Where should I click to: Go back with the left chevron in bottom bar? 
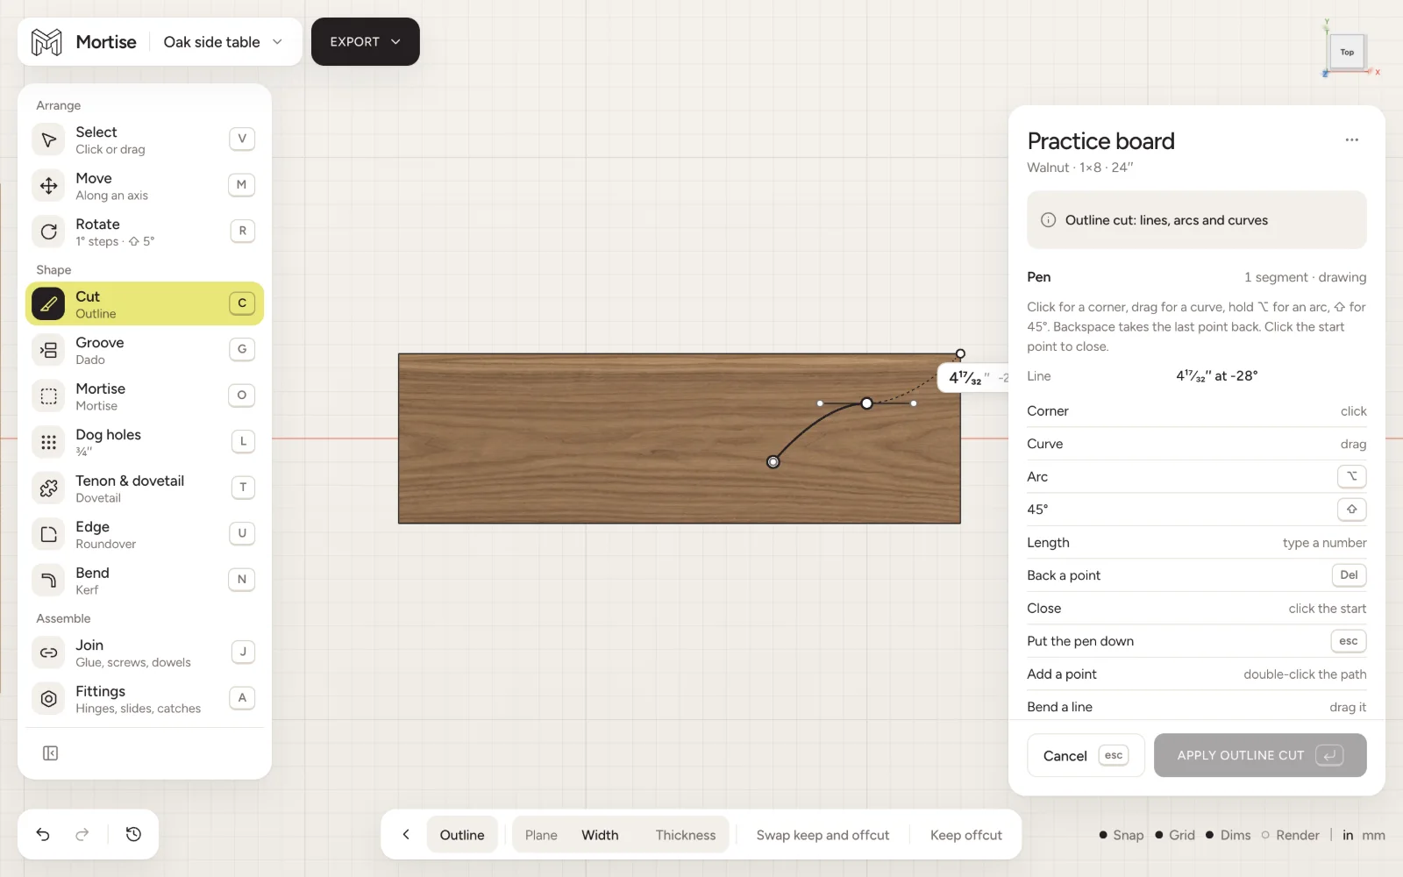pyautogui.click(x=406, y=835)
